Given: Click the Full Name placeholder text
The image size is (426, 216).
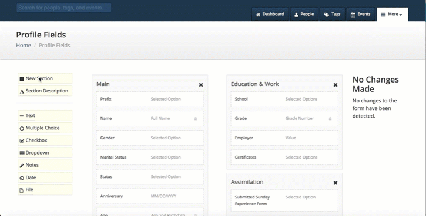Looking at the screenshot, I should (160, 119).
